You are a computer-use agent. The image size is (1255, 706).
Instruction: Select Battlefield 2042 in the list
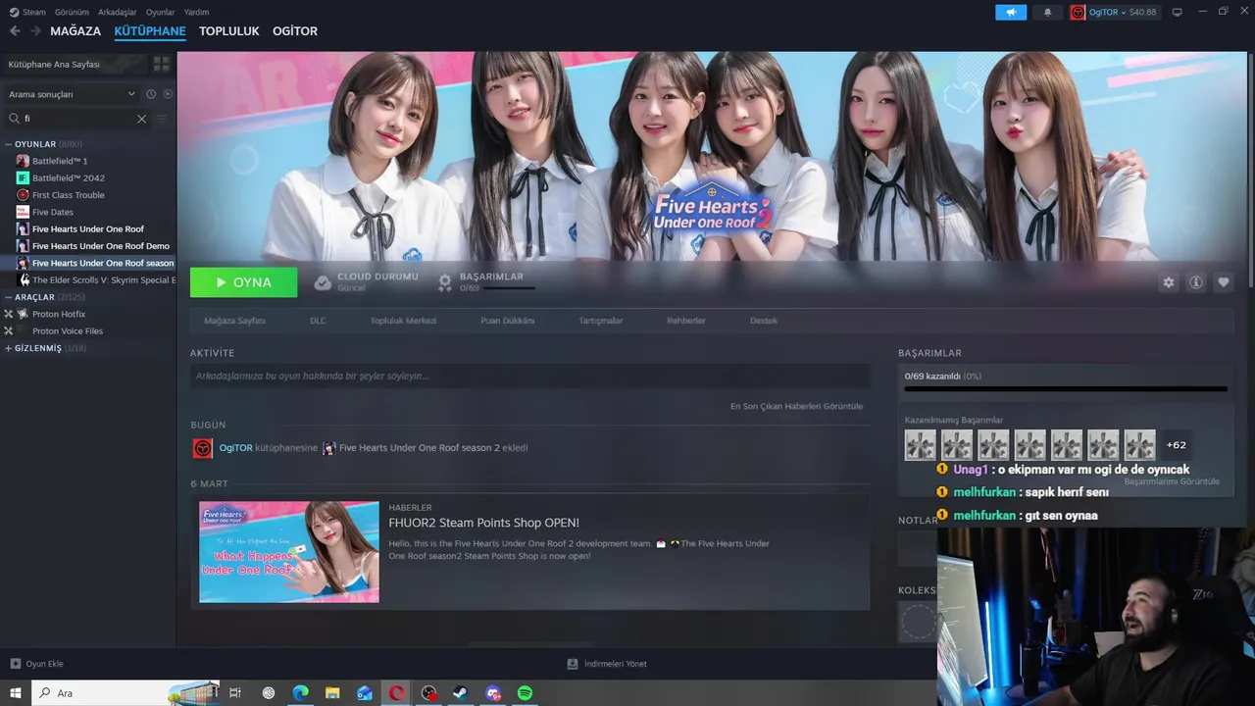68,177
